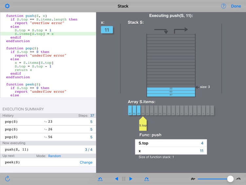
Task: Click the Random mode link
Action: point(54,156)
